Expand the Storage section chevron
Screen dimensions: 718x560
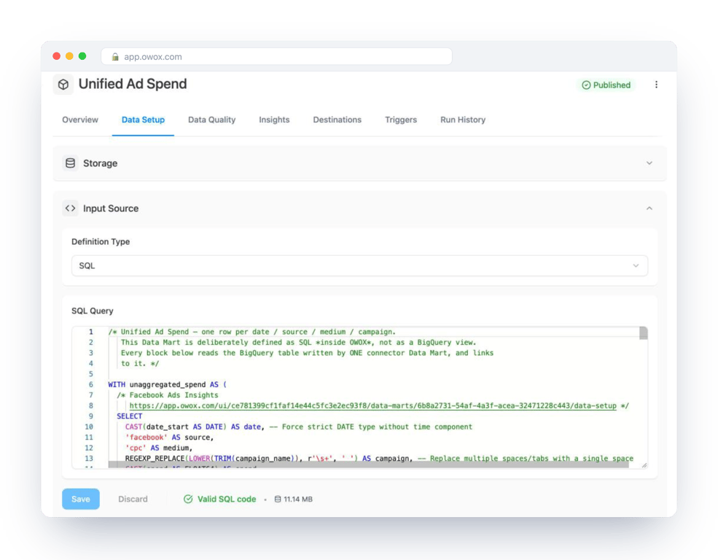[x=649, y=163]
